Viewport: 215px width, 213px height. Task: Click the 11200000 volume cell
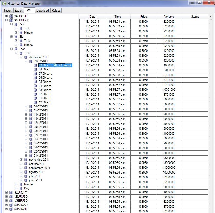coord(169,168)
